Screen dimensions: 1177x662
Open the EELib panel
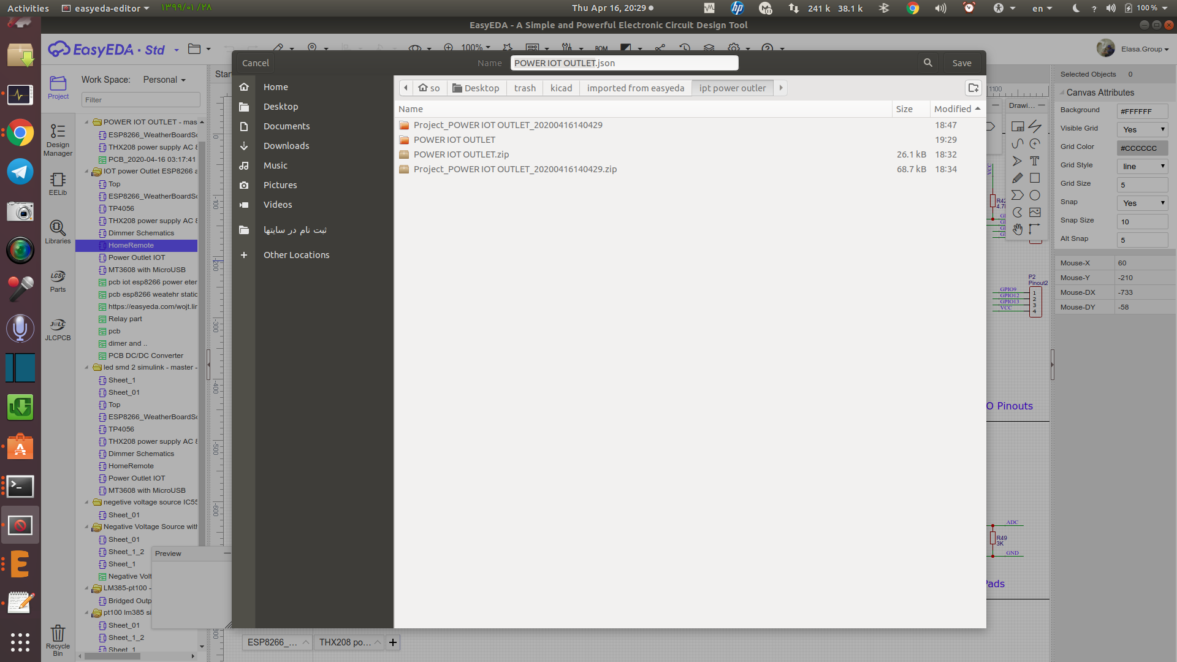pos(58,184)
